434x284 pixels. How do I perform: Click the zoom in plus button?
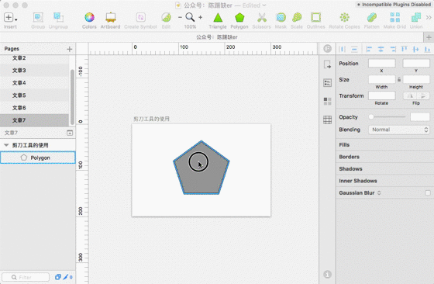[201, 17]
